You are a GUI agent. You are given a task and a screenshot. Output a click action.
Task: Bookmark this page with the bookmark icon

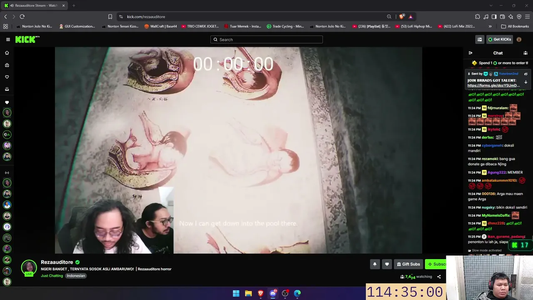[x=110, y=17]
